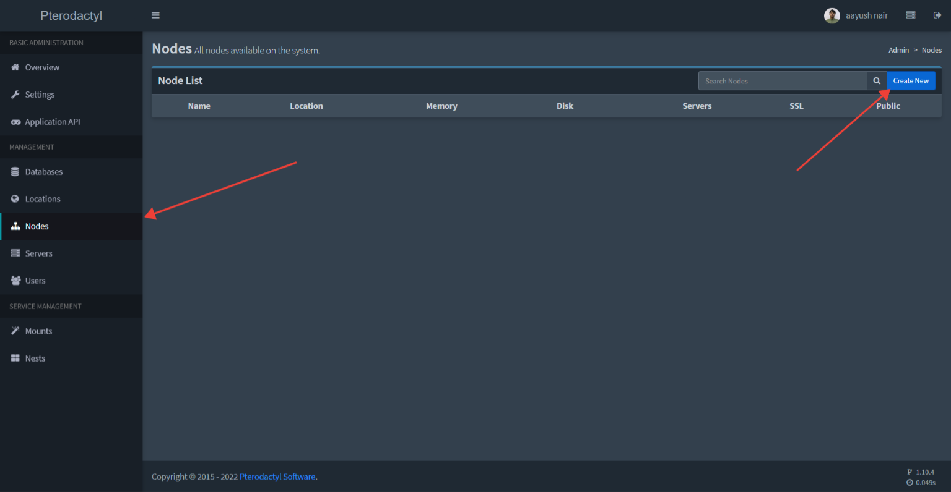This screenshot has width=951, height=492.
Task: Click the logout icon in top bar
Action: point(937,15)
